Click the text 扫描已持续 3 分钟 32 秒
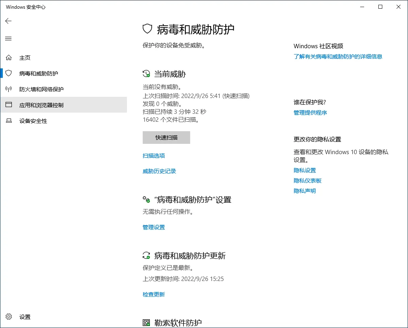 click(x=174, y=112)
